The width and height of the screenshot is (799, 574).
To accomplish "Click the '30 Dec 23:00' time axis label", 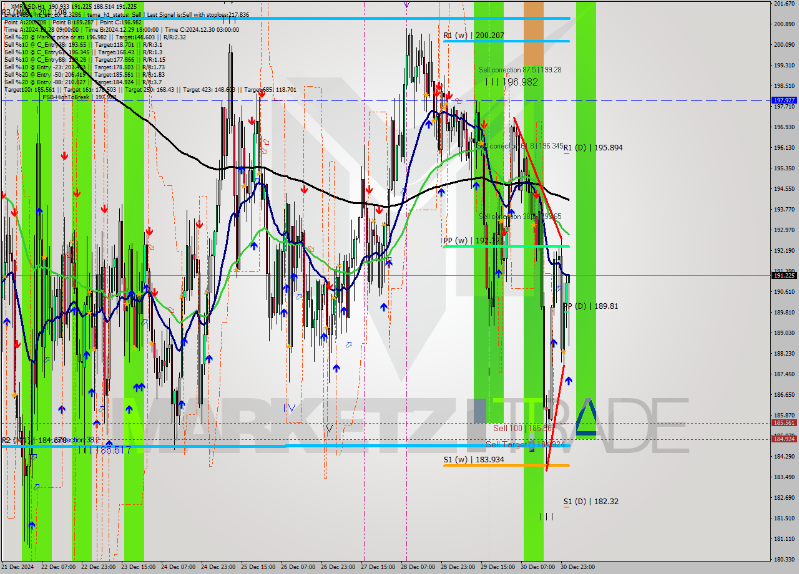I will [x=577, y=567].
